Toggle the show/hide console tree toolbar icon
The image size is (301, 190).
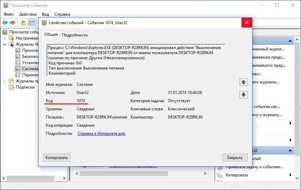[31, 23]
